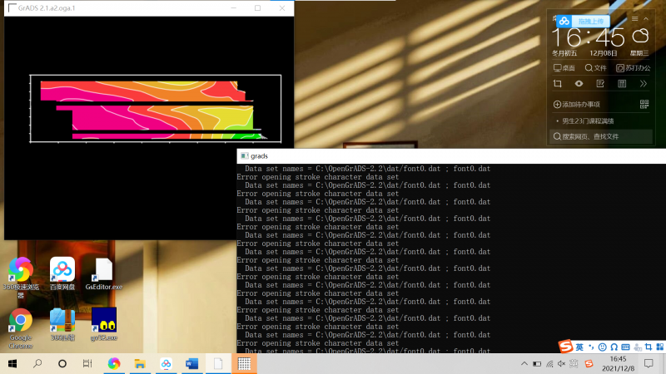Viewport: 666px width, 374px height.
Task: Open the note edit icon in the widget
Action: pyautogui.click(x=599, y=84)
